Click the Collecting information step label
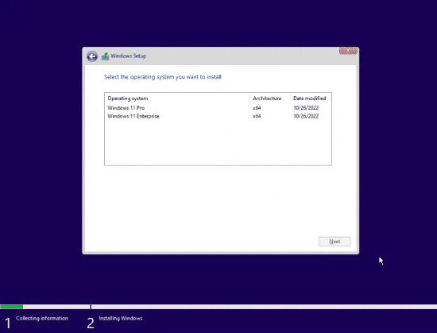This screenshot has width=437, height=333. pos(42,318)
